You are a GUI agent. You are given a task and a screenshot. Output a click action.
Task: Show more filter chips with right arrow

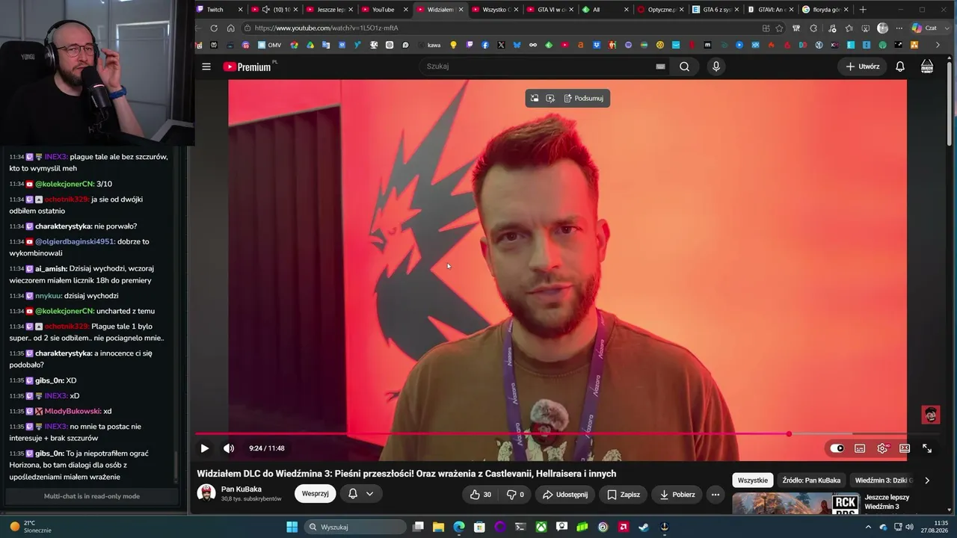927,480
